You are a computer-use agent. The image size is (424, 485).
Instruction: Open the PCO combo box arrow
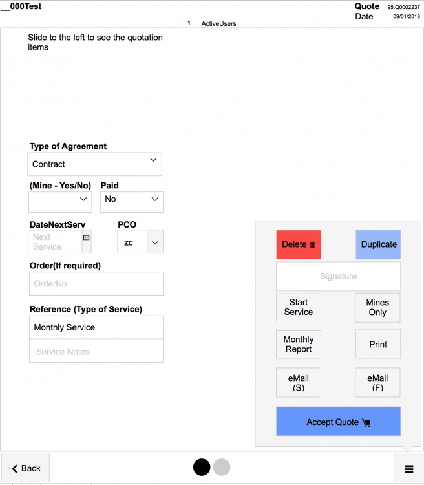155,242
